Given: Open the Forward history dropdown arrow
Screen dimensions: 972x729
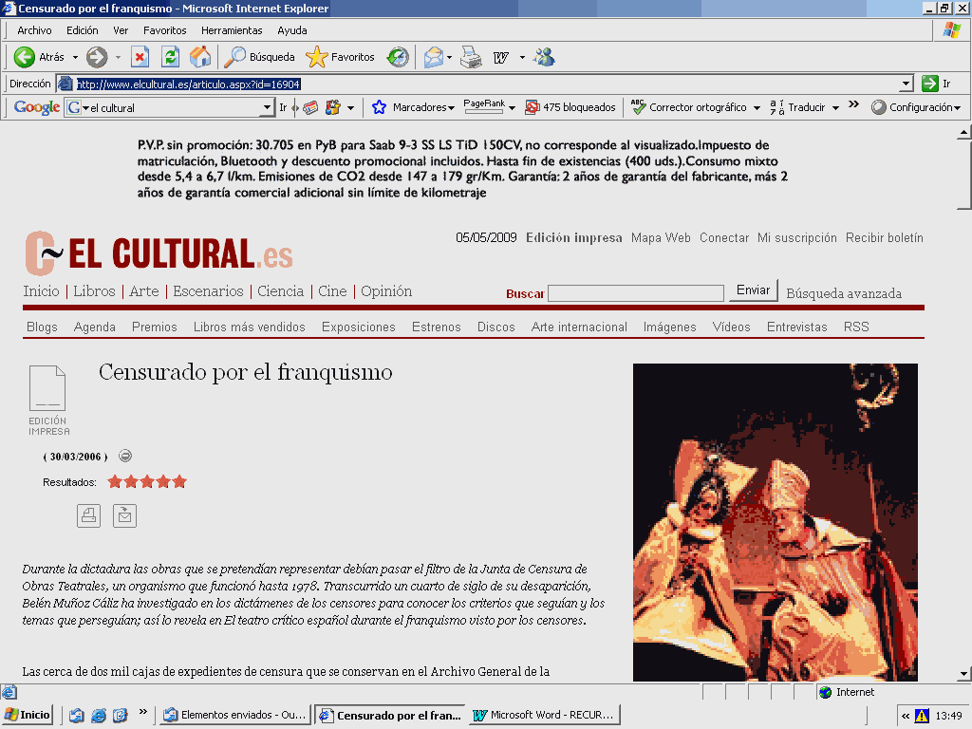Looking at the screenshot, I should (x=118, y=58).
